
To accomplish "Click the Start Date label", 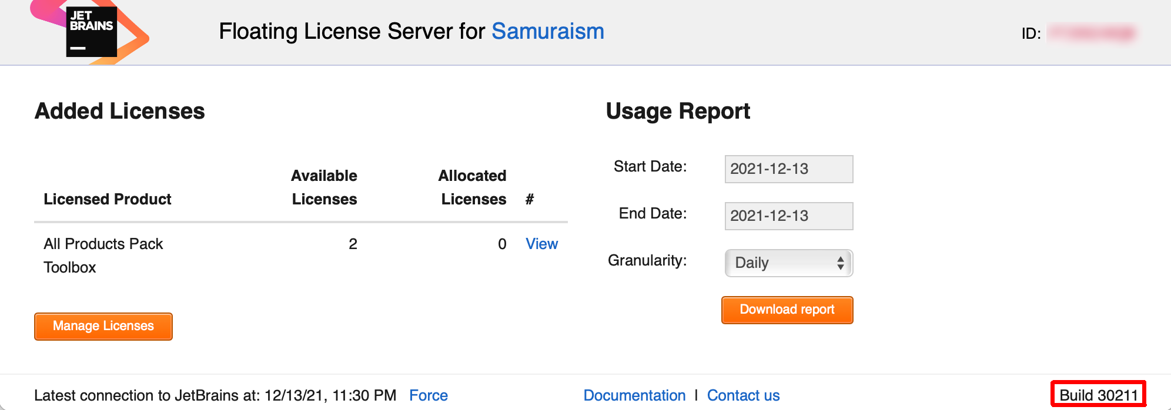I will [x=650, y=166].
